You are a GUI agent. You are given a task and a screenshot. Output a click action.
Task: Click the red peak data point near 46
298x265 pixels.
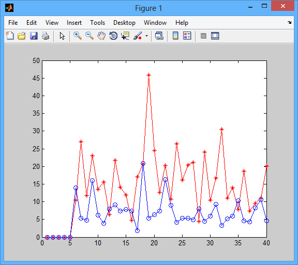(x=149, y=75)
